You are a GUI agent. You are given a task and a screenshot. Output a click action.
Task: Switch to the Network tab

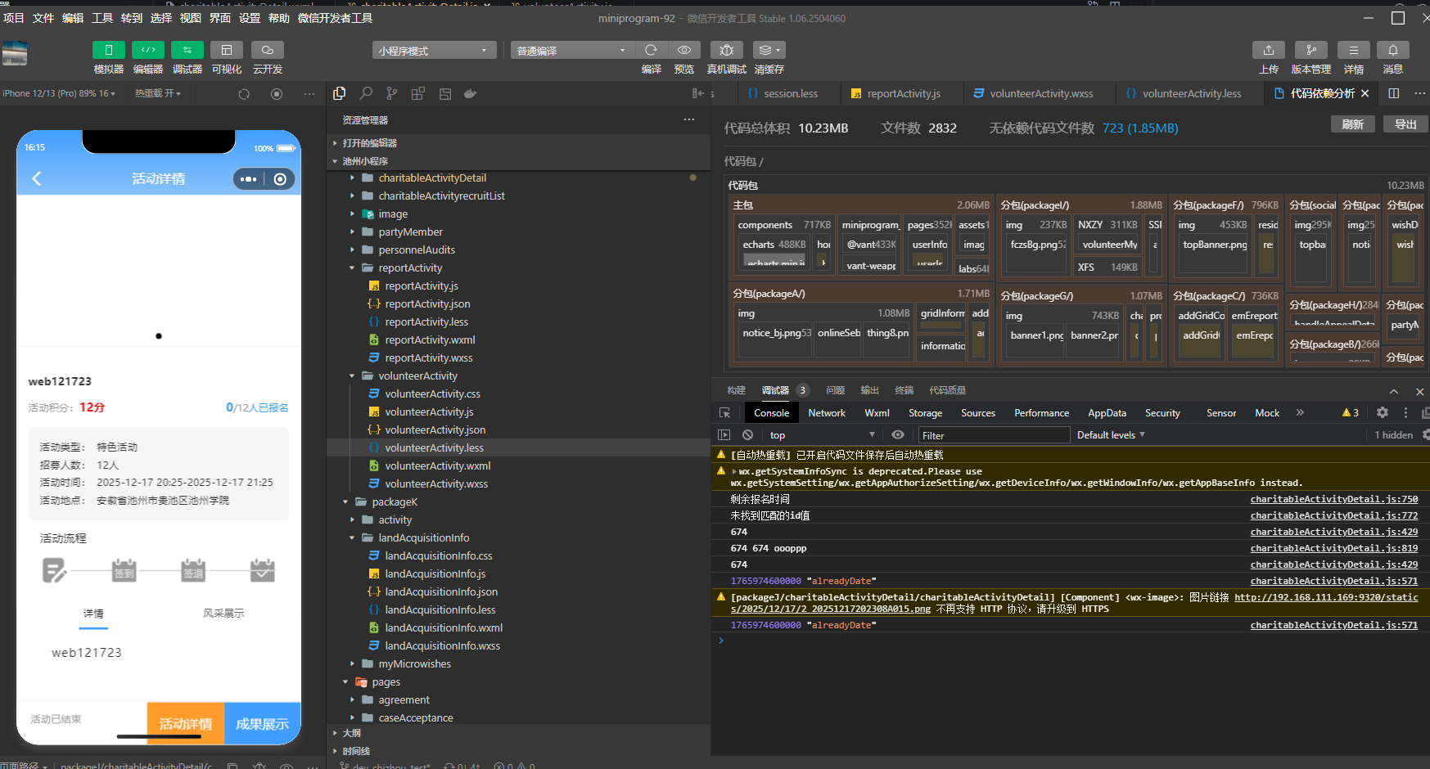pyautogui.click(x=826, y=413)
